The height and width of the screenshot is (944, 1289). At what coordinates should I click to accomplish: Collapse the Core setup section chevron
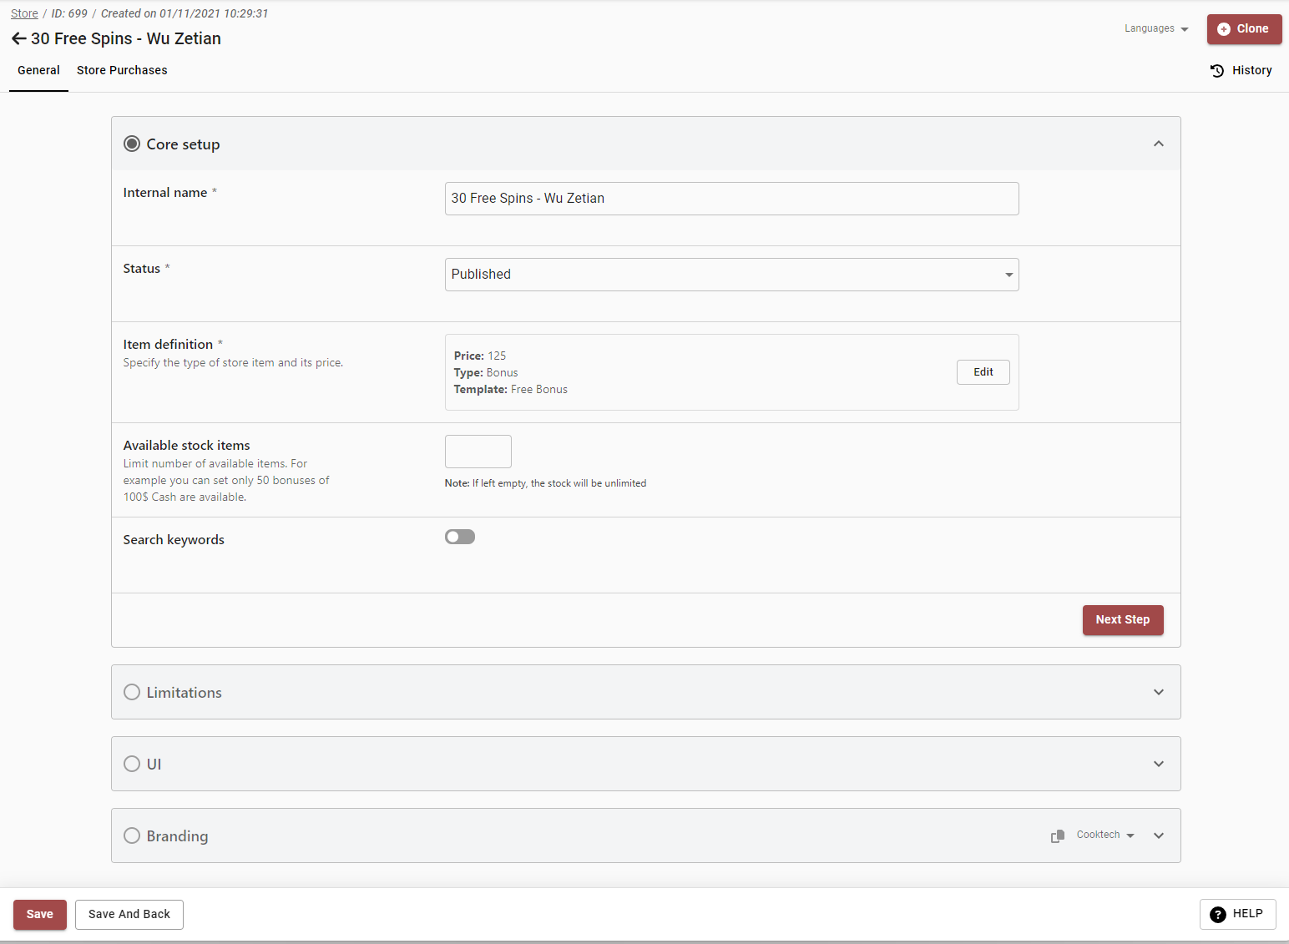(1159, 144)
